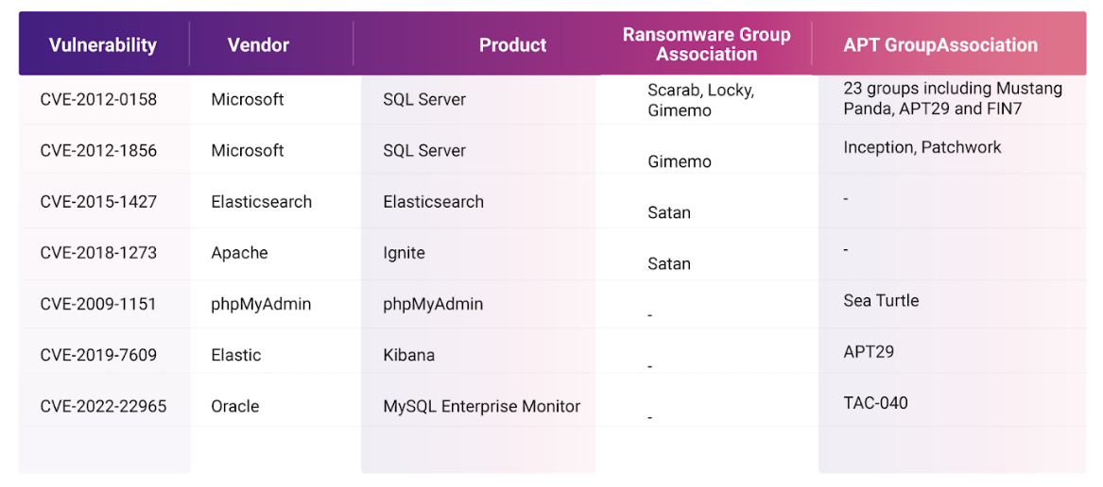The image size is (1103, 487).
Task: Select the Apache vendor cell
Action: click(x=239, y=253)
